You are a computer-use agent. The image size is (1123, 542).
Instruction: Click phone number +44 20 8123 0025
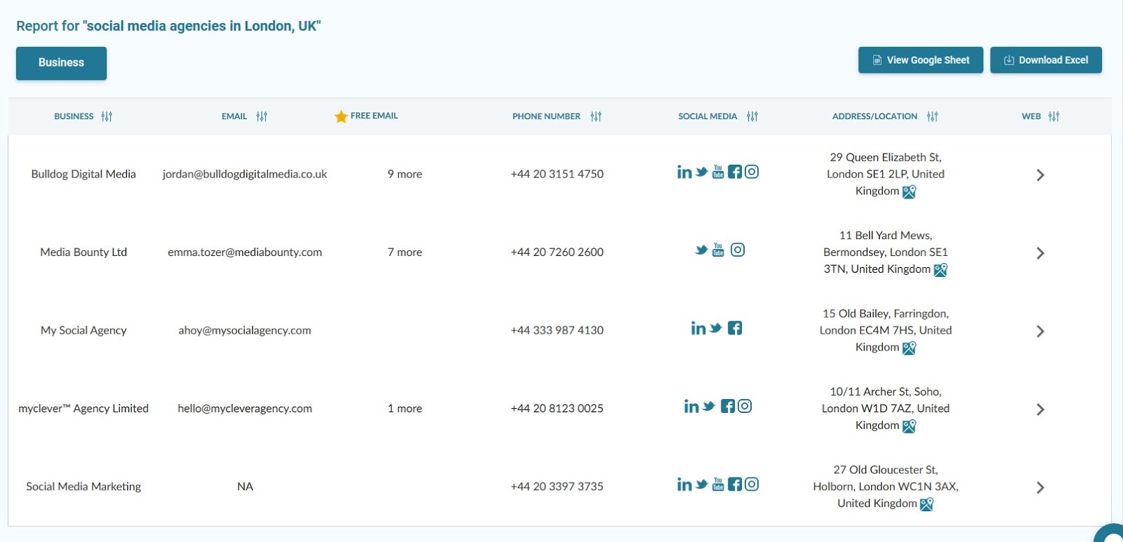(557, 408)
